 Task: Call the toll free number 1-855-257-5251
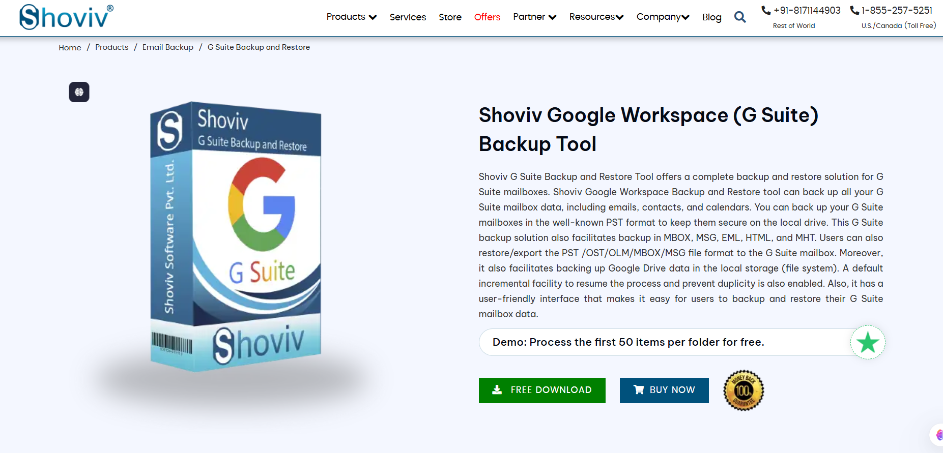[x=897, y=10]
